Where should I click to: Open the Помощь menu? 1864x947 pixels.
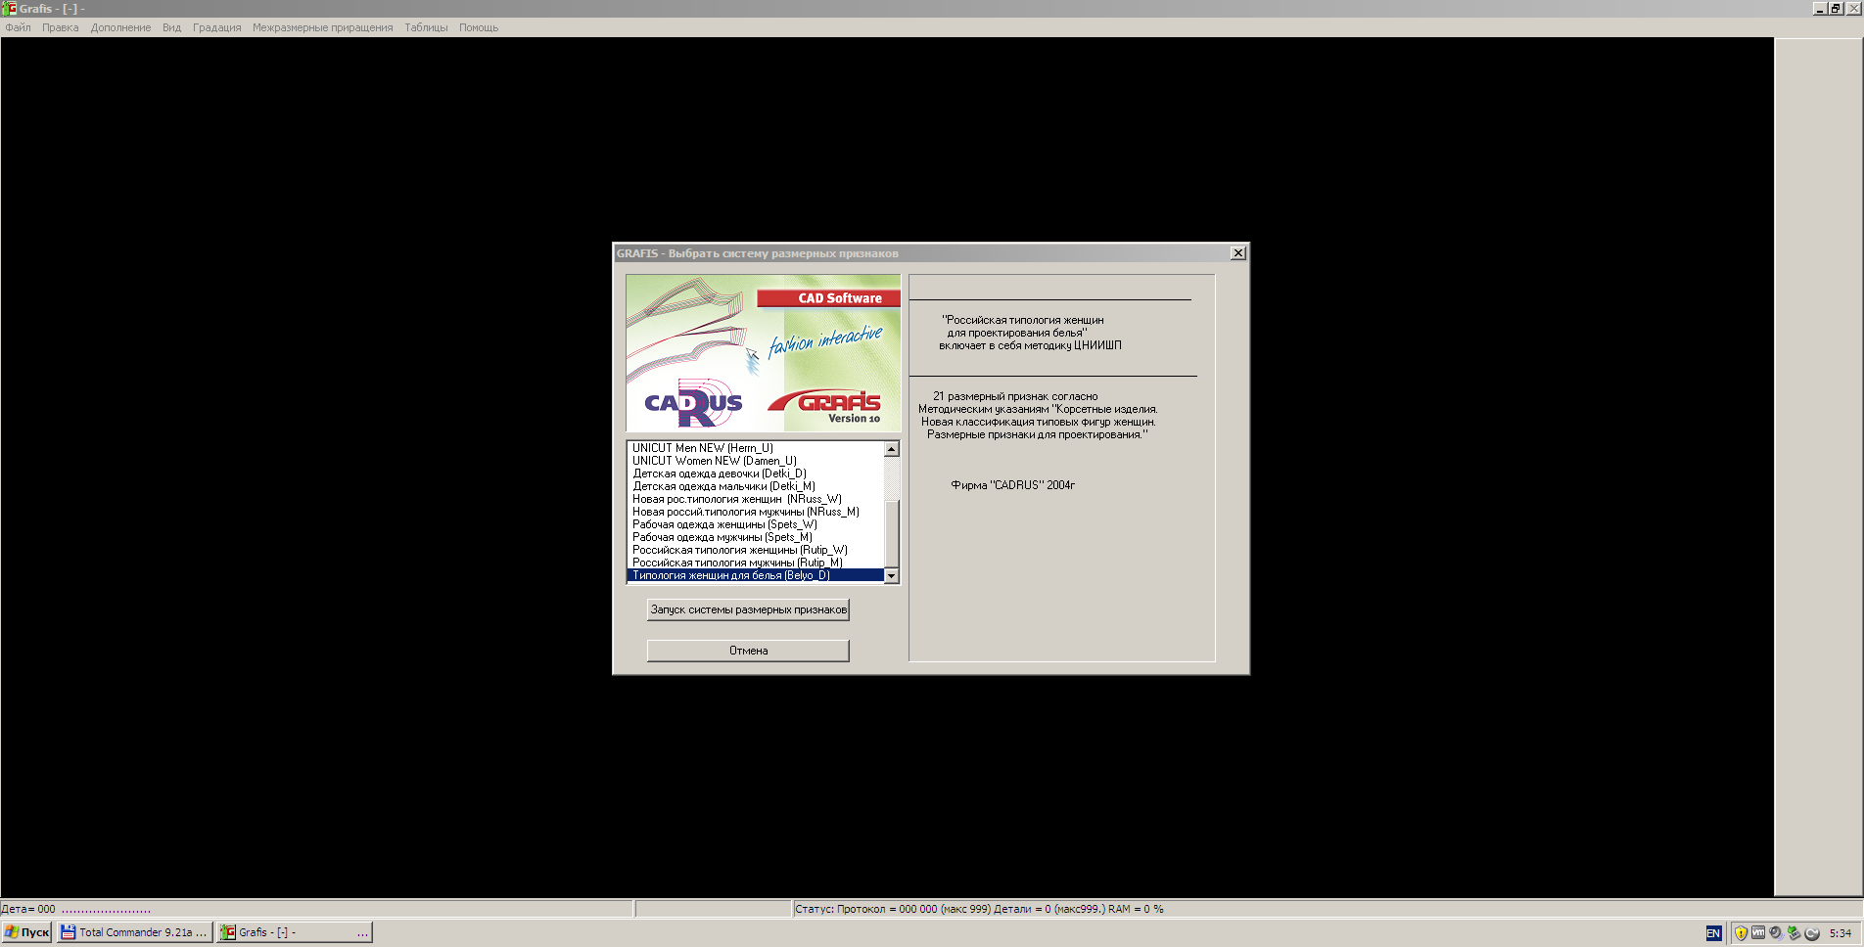479,27
